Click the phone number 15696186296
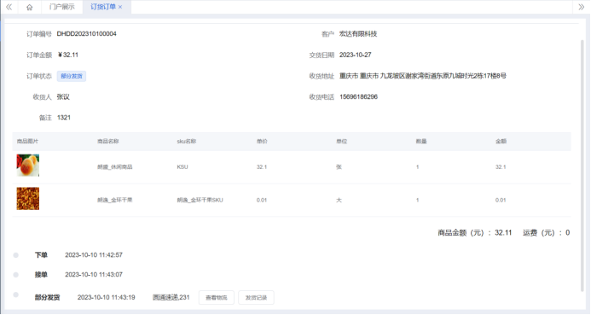Image resolution: width=591 pixels, height=315 pixels. tap(358, 97)
